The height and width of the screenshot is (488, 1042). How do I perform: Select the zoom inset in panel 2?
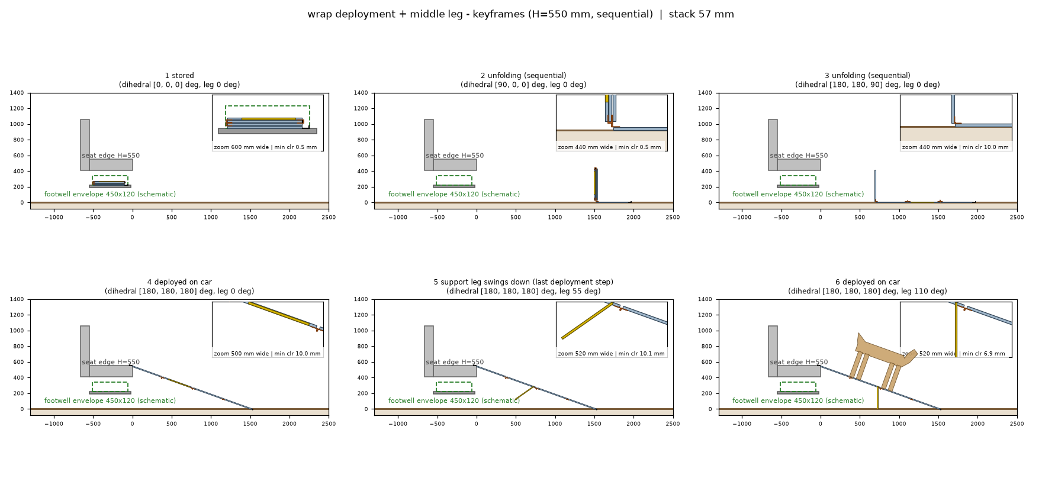(x=612, y=123)
